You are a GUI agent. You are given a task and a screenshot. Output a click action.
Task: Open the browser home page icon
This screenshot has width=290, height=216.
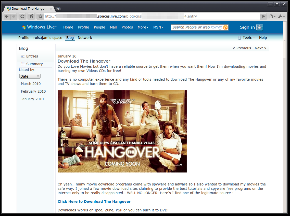[31, 17]
